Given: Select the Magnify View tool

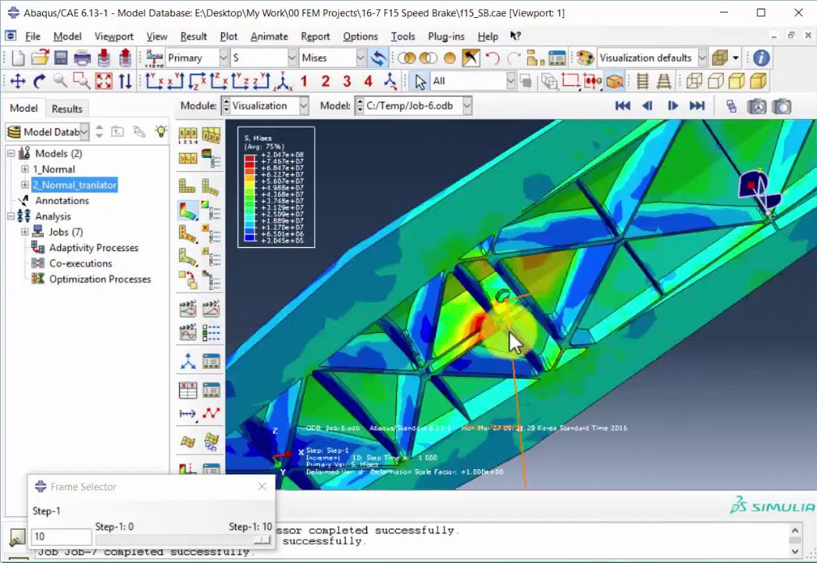Looking at the screenshot, I should click(x=60, y=81).
